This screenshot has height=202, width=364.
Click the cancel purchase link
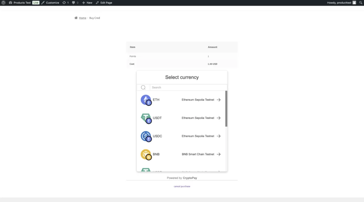pyautogui.click(x=182, y=186)
